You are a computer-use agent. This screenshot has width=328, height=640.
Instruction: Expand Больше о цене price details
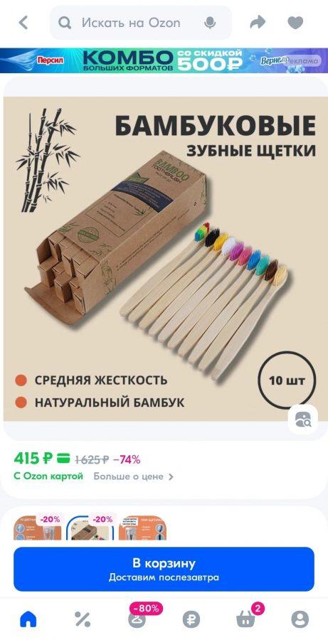[x=134, y=476]
